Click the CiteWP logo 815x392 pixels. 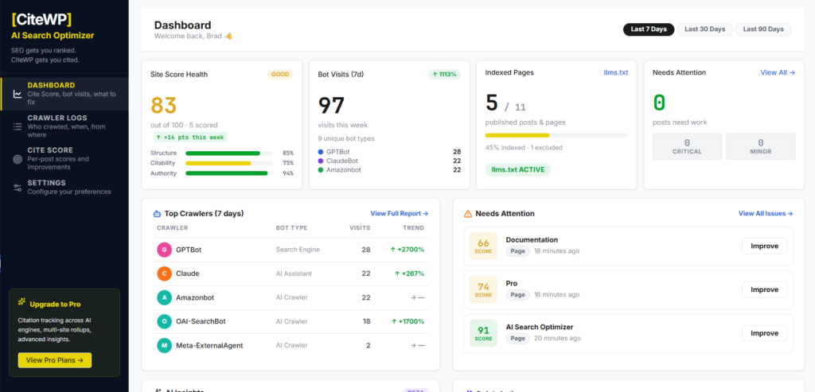pos(41,20)
